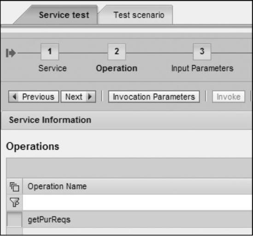Viewport: 253px width, 236px height.
Task: Click the Operation Name filter field
Action: (137, 202)
